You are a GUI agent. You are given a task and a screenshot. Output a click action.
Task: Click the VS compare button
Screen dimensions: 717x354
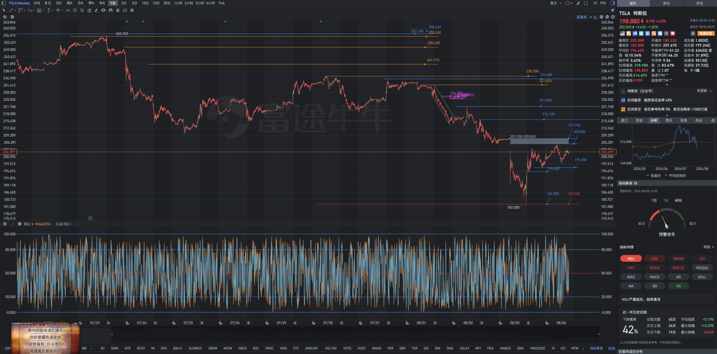click(x=595, y=3)
